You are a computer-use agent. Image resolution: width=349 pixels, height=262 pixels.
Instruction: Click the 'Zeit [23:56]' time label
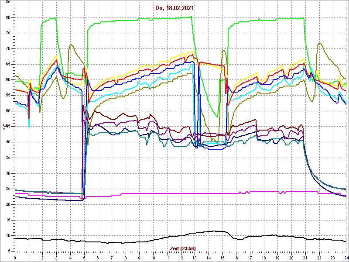tap(183, 248)
